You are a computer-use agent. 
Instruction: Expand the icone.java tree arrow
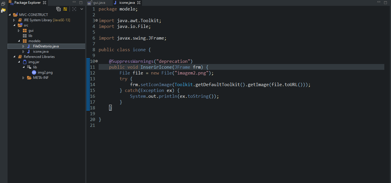click(24, 51)
